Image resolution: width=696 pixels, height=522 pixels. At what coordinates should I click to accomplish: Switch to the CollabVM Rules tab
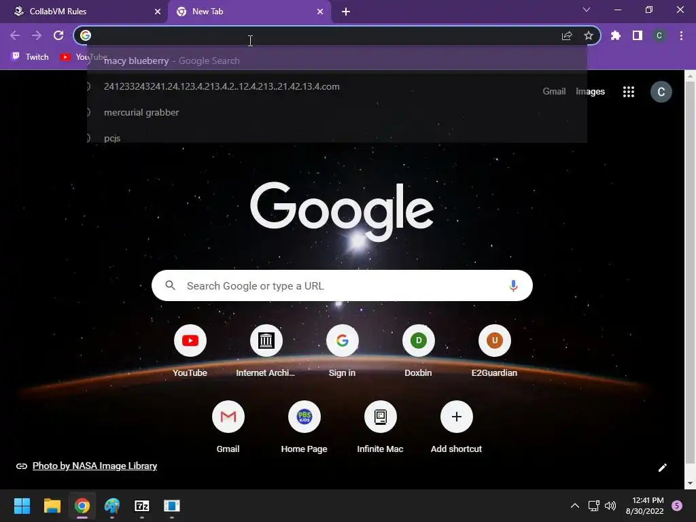[x=84, y=12]
